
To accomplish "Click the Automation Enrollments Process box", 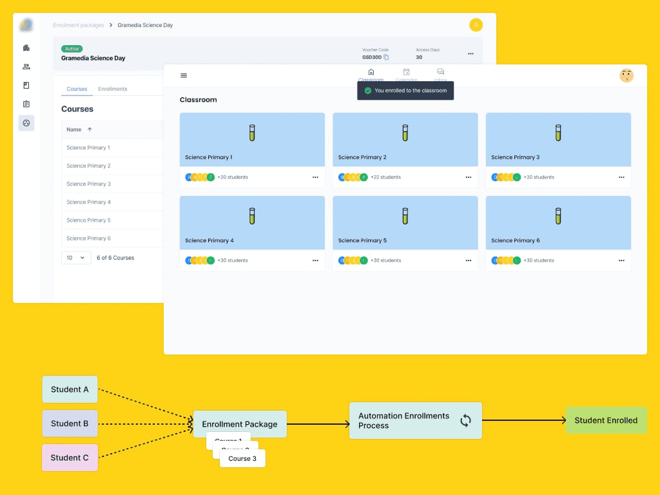I will tap(416, 420).
